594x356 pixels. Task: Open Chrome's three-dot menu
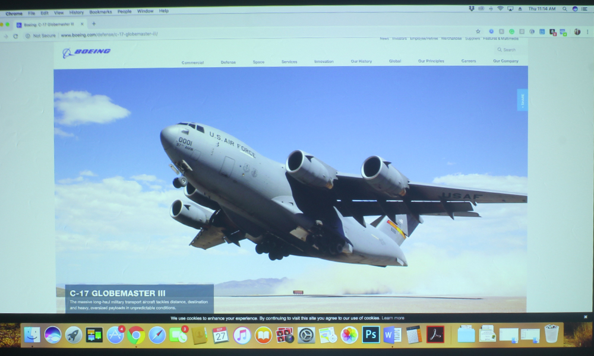(x=587, y=32)
